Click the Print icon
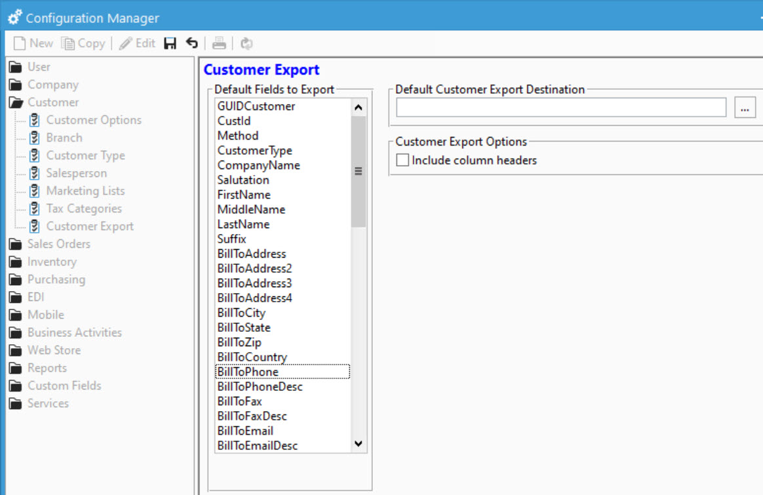 point(218,43)
